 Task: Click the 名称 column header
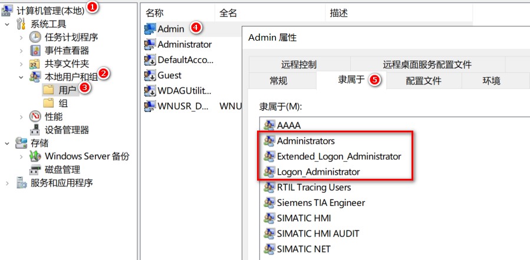pyautogui.click(x=155, y=12)
